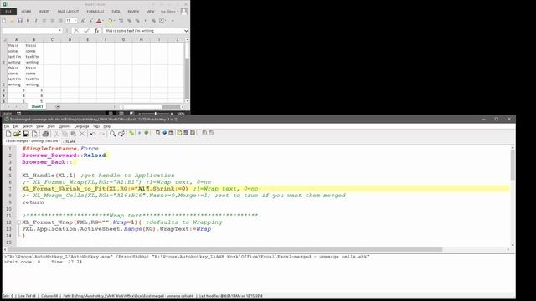Image resolution: width=536 pixels, height=301 pixels.
Task: Expand the Excel formula bar
Action: click(186, 31)
